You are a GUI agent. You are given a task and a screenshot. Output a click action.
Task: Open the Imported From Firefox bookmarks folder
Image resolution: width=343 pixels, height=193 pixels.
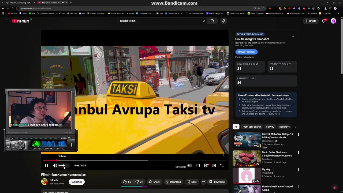click(195, 13)
